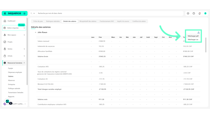Open Dépenses employés submenu item
Image resolution: width=210 pixels, height=118 pixels.
pos(15,72)
